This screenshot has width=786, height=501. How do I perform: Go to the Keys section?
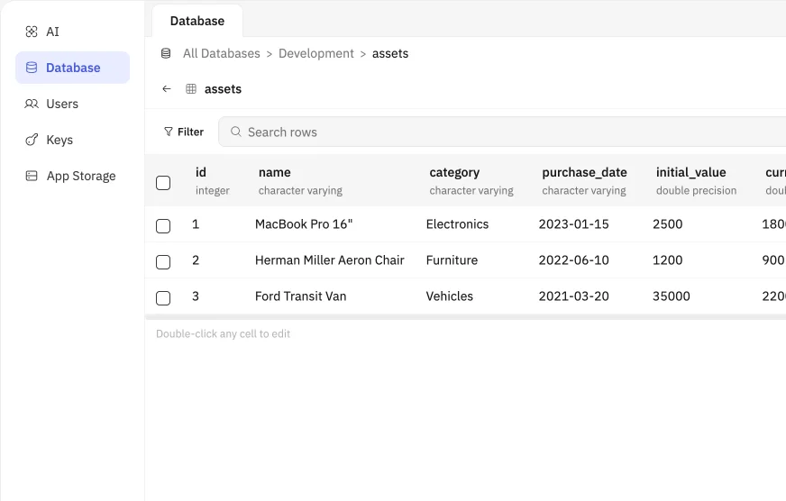[x=72, y=140]
